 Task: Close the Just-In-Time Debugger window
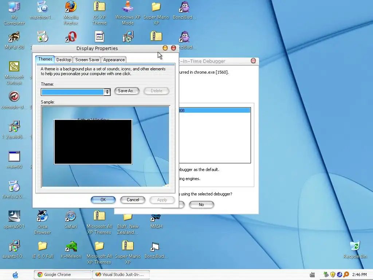coord(254,61)
